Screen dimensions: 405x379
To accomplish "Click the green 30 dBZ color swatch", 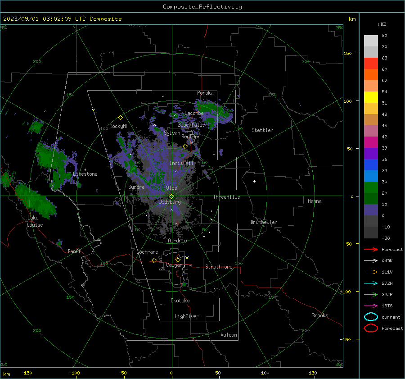I will pyautogui.click(x=371, y=187).
